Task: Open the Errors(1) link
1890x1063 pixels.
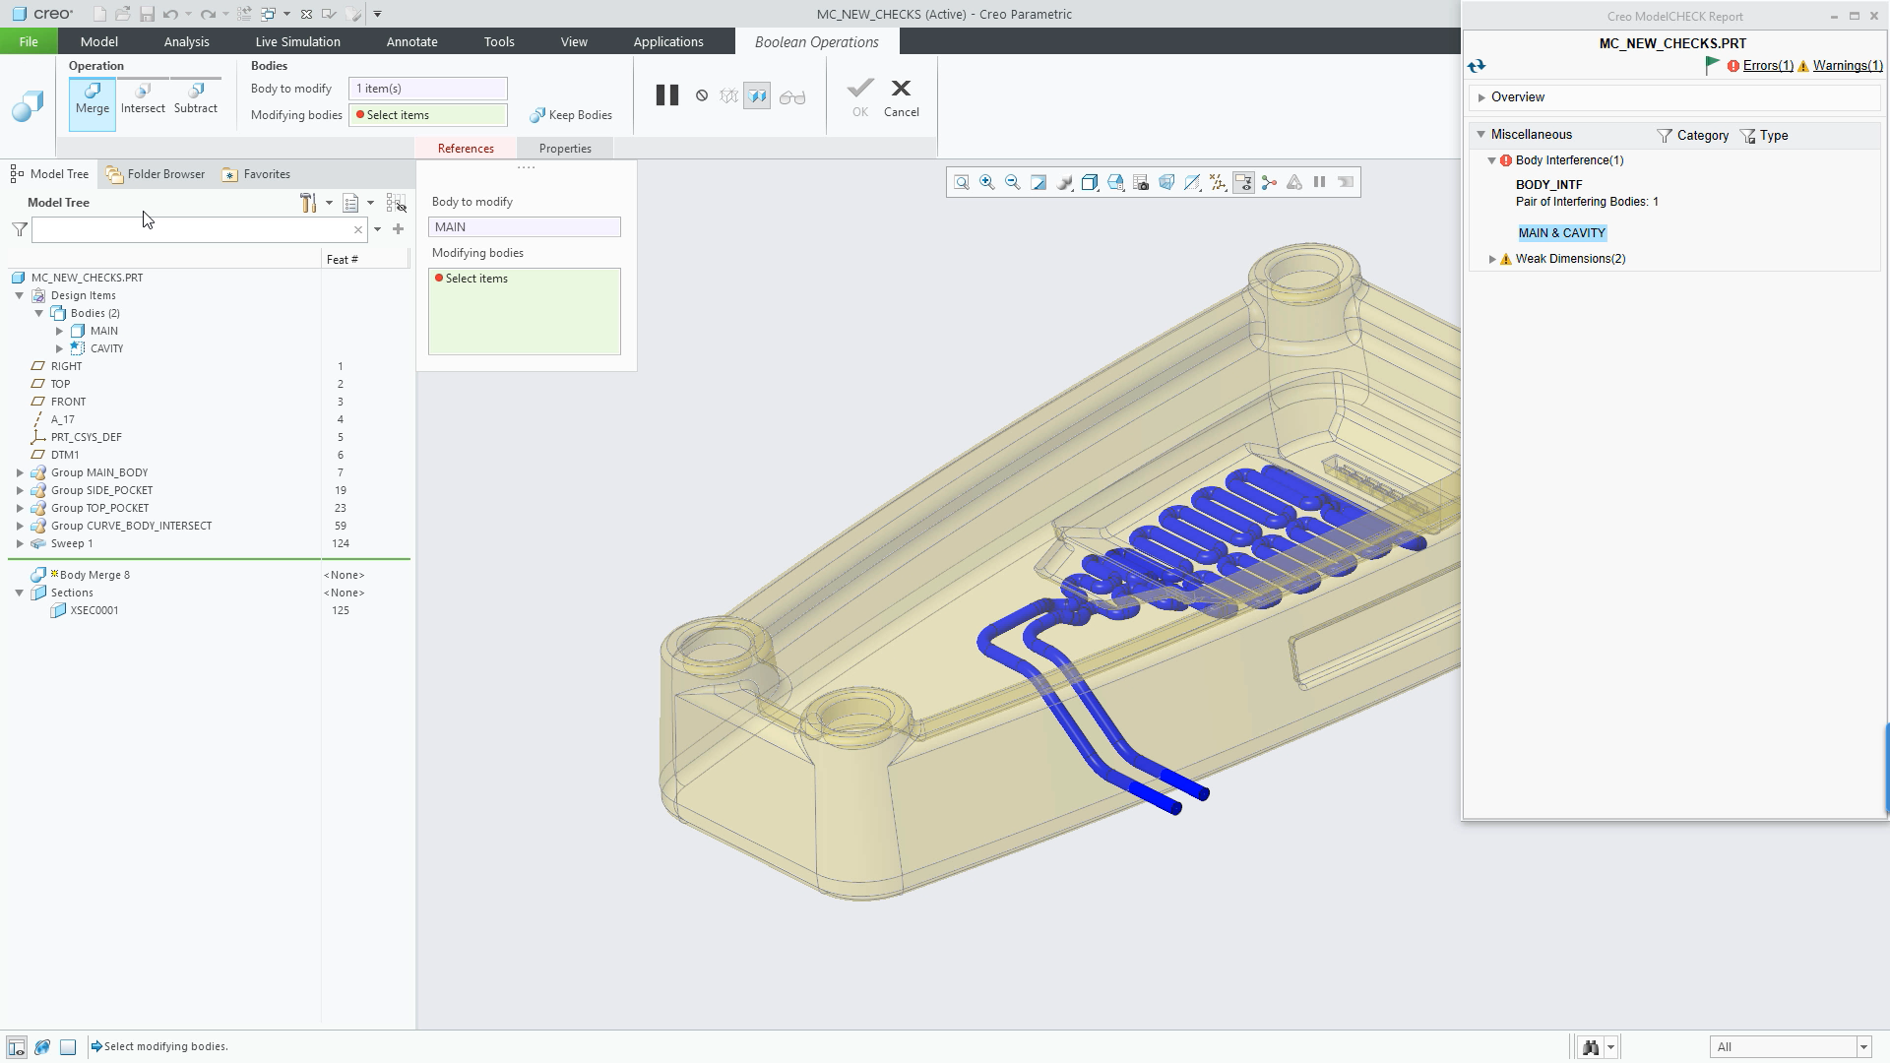Action: coord(1767,66)
